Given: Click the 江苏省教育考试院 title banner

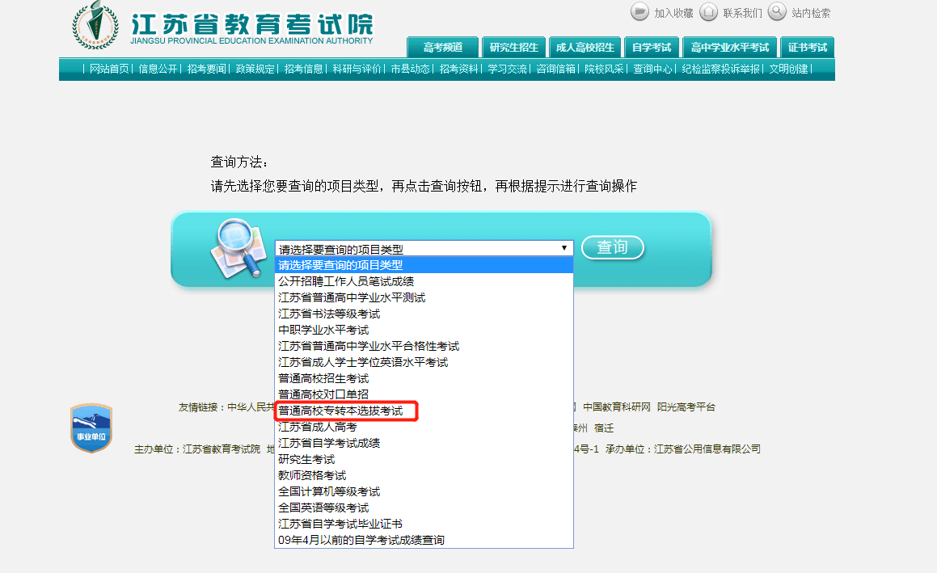Looking at the screenshot, I should 251,28.
